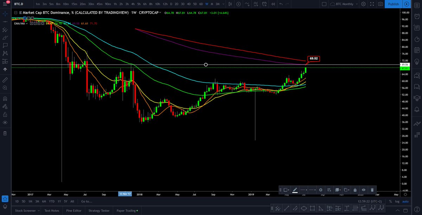The width and height of the screenshot is (422, 215).
Task: Toggle magnet mode for drawings
Action: (x=5, y=99)
